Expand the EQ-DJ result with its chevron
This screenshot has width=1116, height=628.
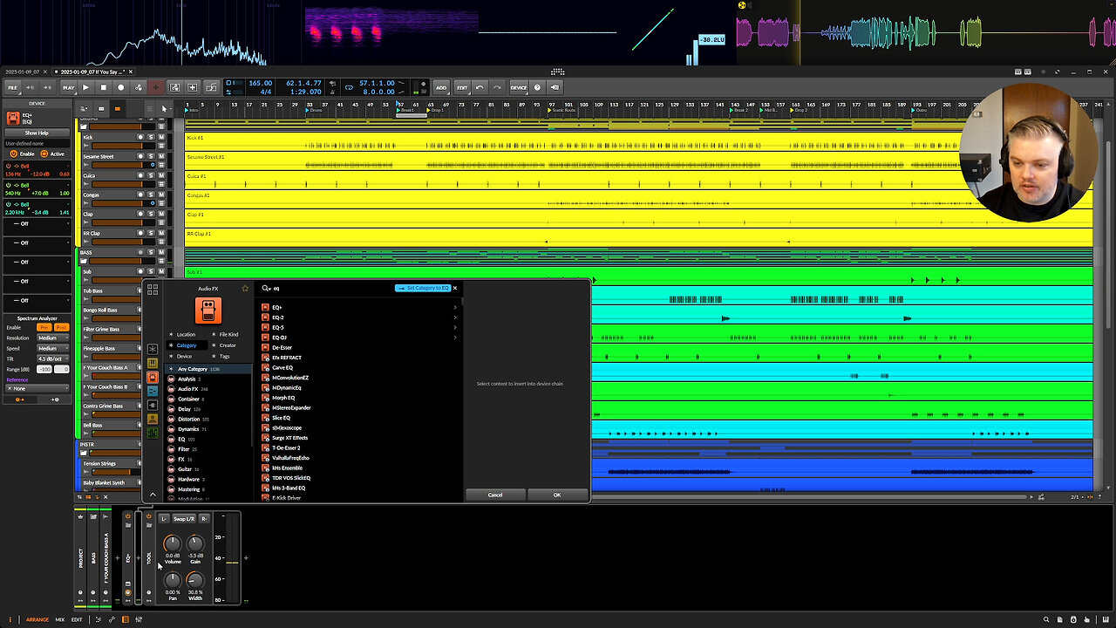(x=455, y=338)
